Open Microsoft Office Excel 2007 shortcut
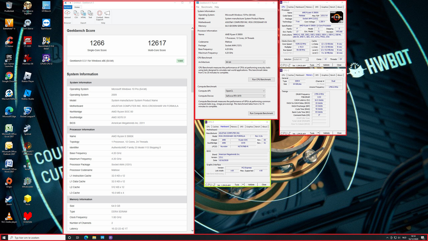Image resolution: width=428 pixels, height=241 pixels. pyautogui.click(x=9, y=131)
